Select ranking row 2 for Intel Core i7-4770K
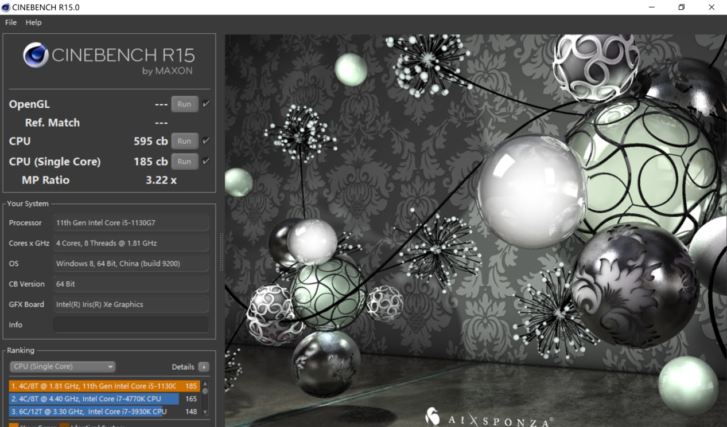The image size is (727, 427). tap(104, 399)
